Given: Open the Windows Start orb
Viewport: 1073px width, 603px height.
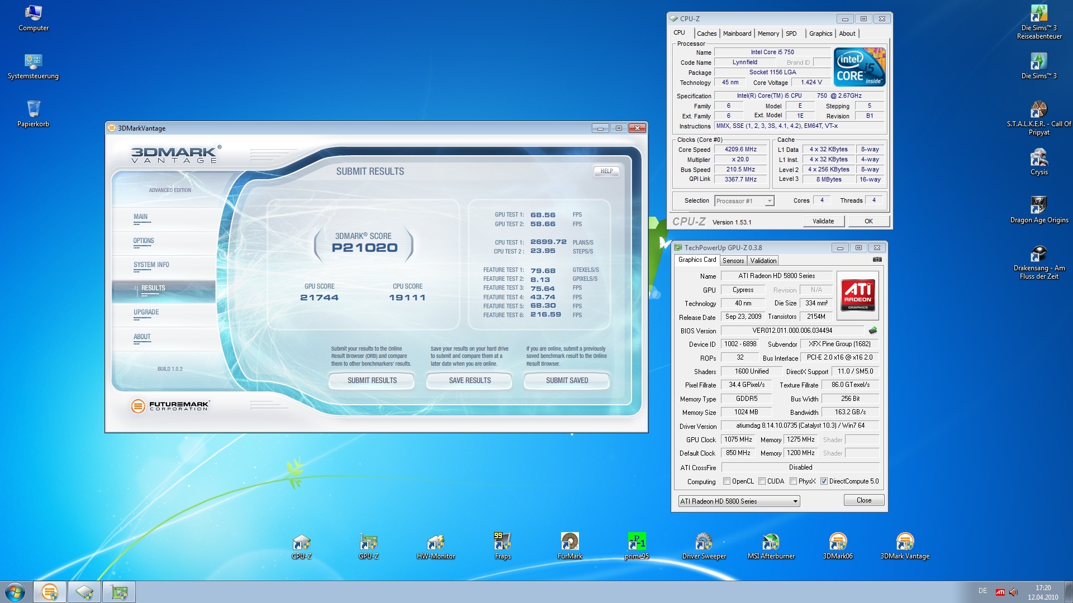Looking at the screenshot, I should click(x=15, y=592).
